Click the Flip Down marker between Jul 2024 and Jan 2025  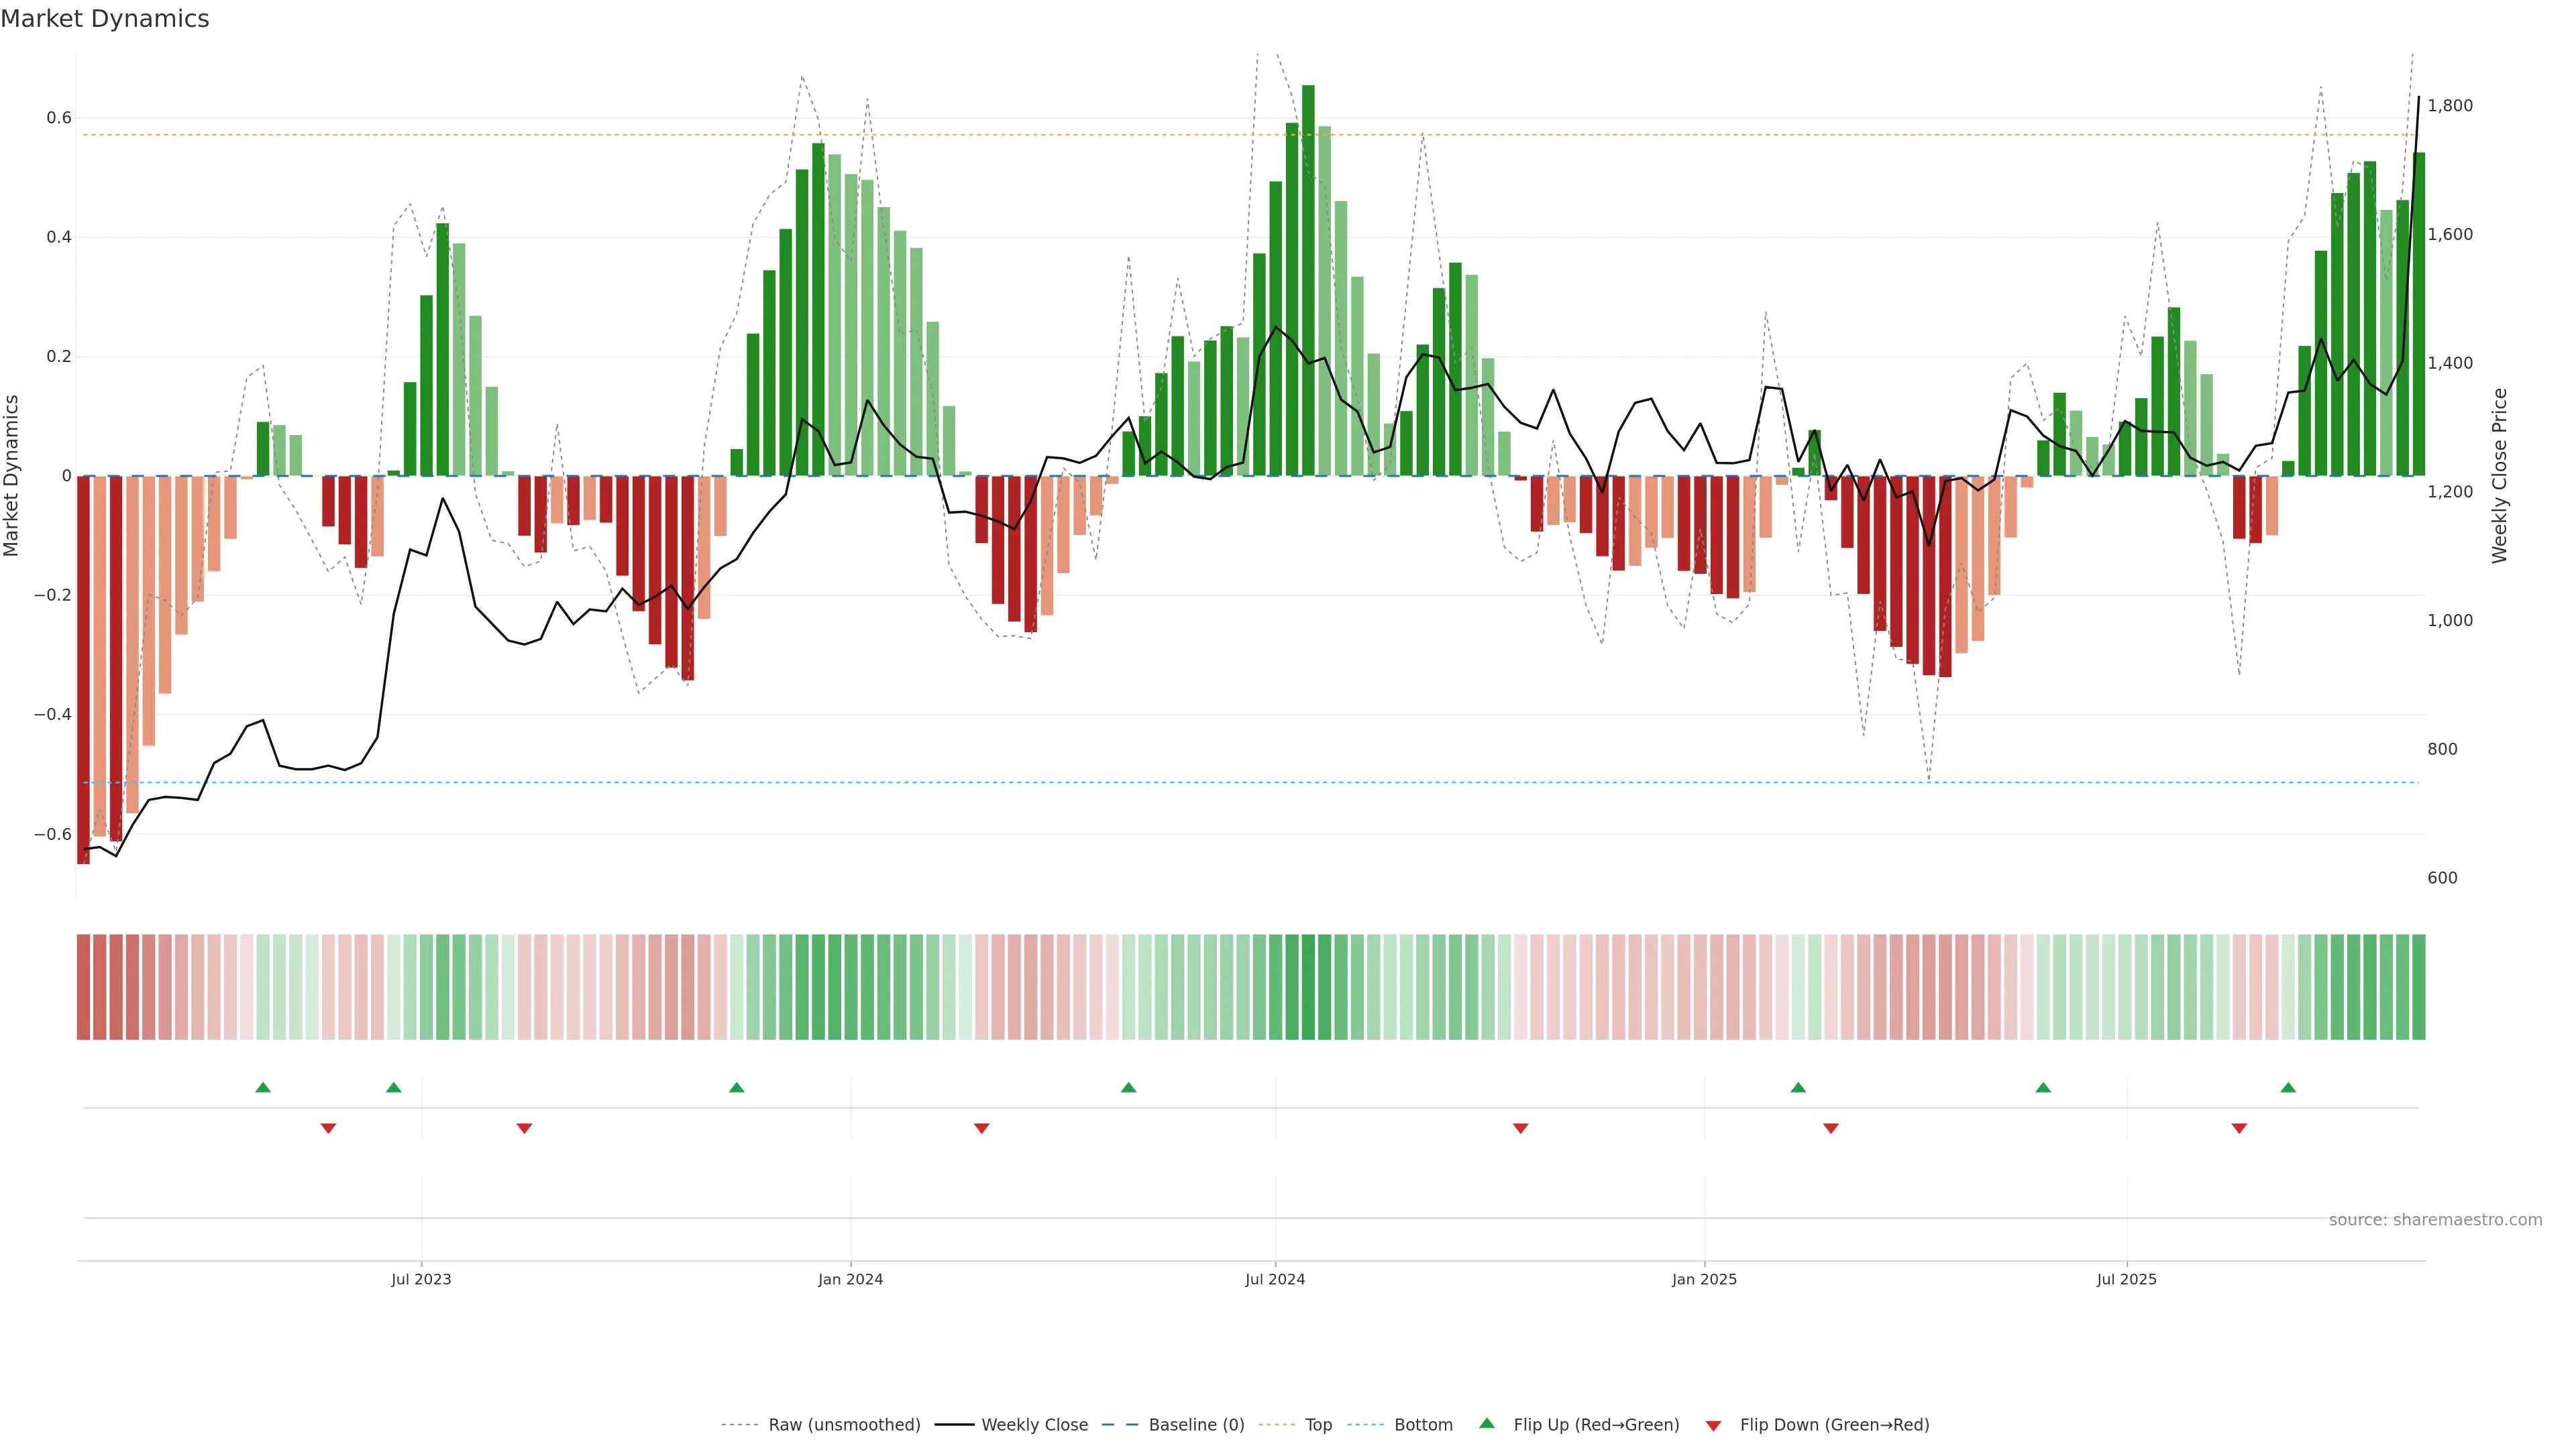1520,1128
